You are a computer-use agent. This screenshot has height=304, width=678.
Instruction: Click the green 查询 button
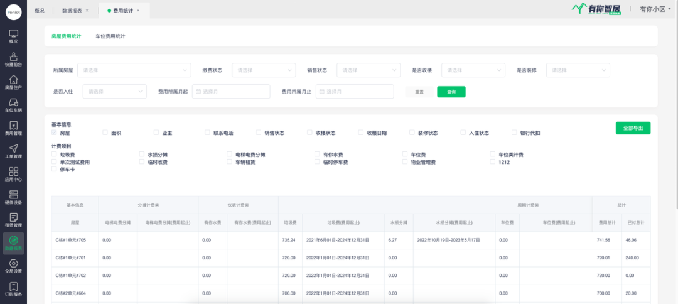(451, 92)
